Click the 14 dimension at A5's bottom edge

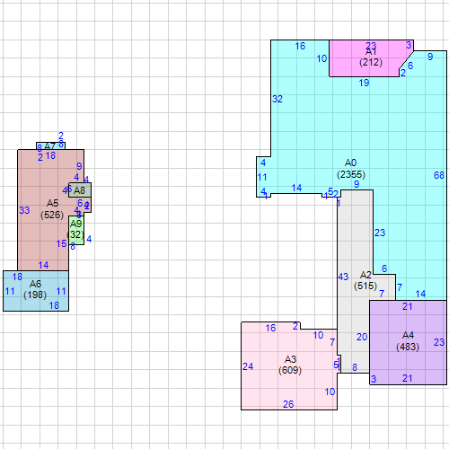click(43, 265)
